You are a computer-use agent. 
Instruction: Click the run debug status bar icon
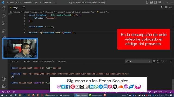pos(14,92)
